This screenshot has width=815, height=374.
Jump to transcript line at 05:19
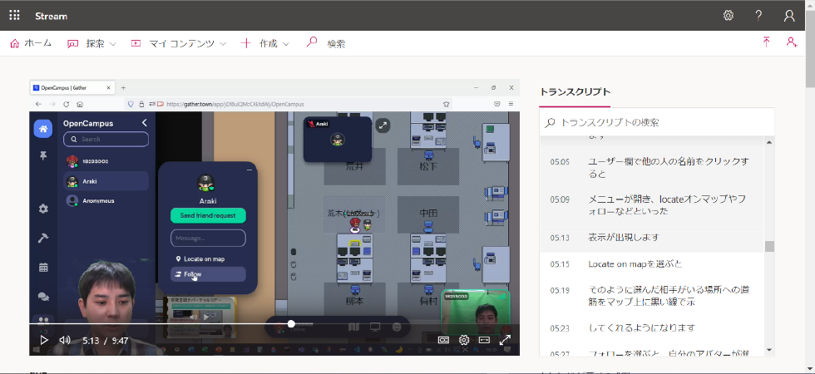click(652, 296)
